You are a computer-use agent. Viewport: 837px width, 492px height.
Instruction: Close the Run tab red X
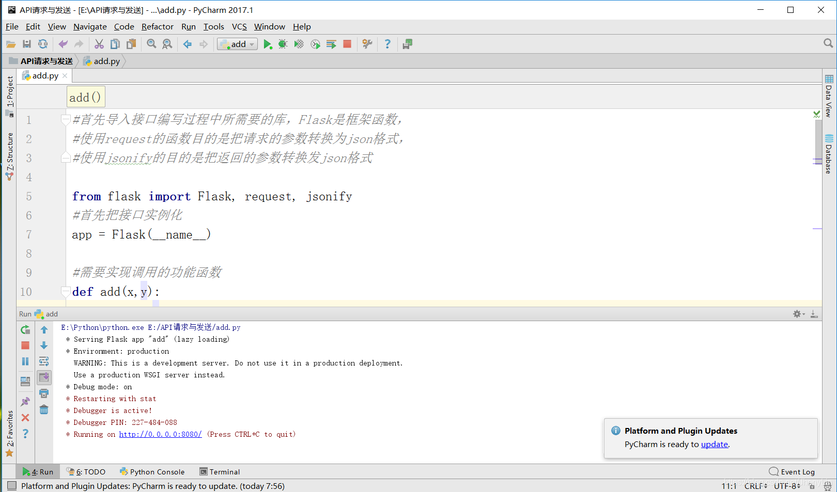(x=25, y=418)
